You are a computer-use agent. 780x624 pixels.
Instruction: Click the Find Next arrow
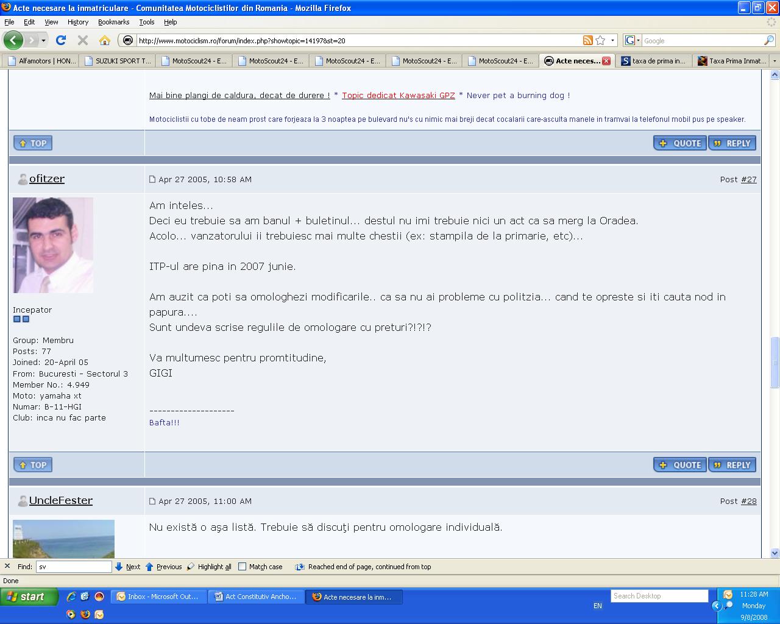point(128,567)
